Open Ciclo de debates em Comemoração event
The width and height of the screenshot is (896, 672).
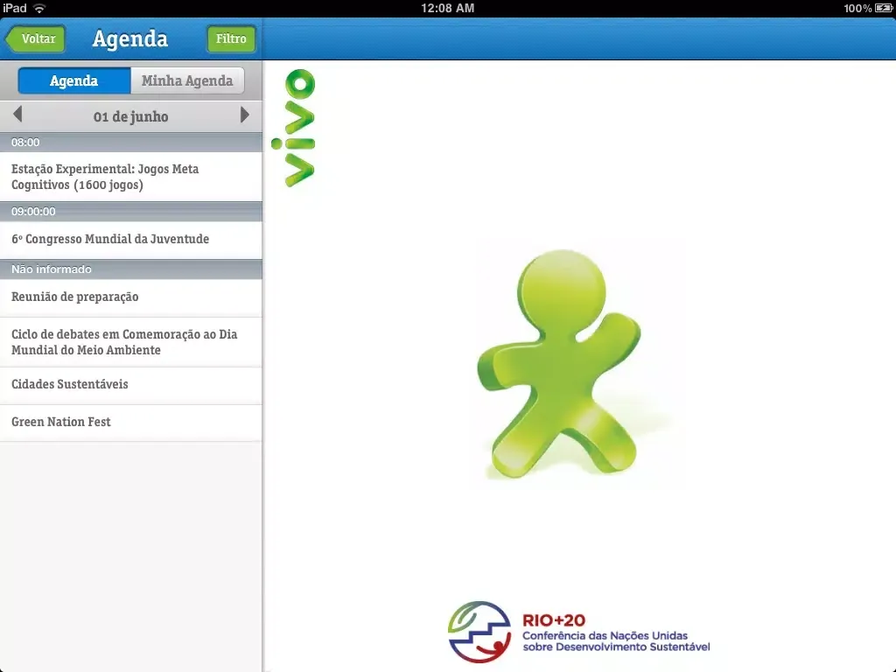pos(131,342)
